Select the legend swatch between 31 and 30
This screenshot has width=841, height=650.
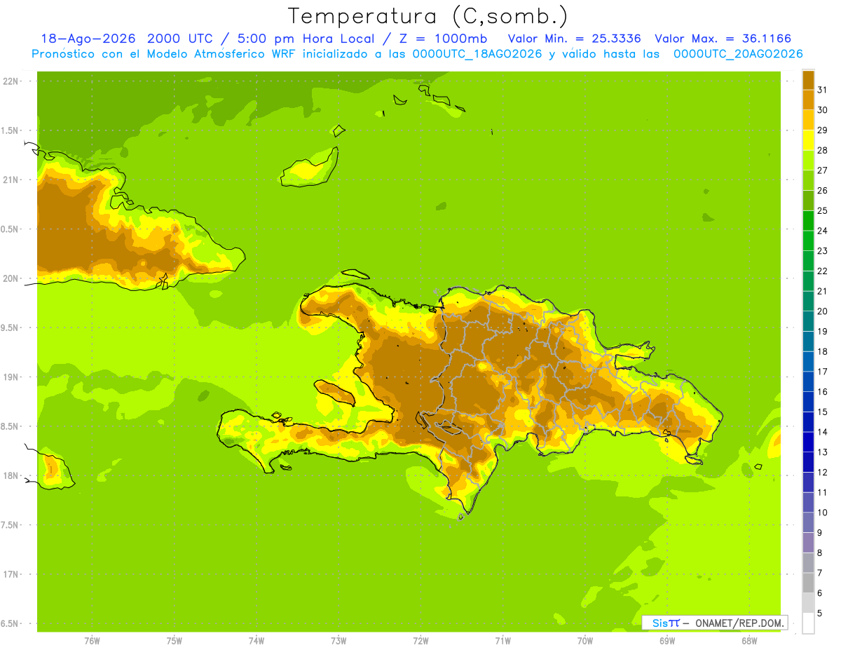(x=808, y=100)
